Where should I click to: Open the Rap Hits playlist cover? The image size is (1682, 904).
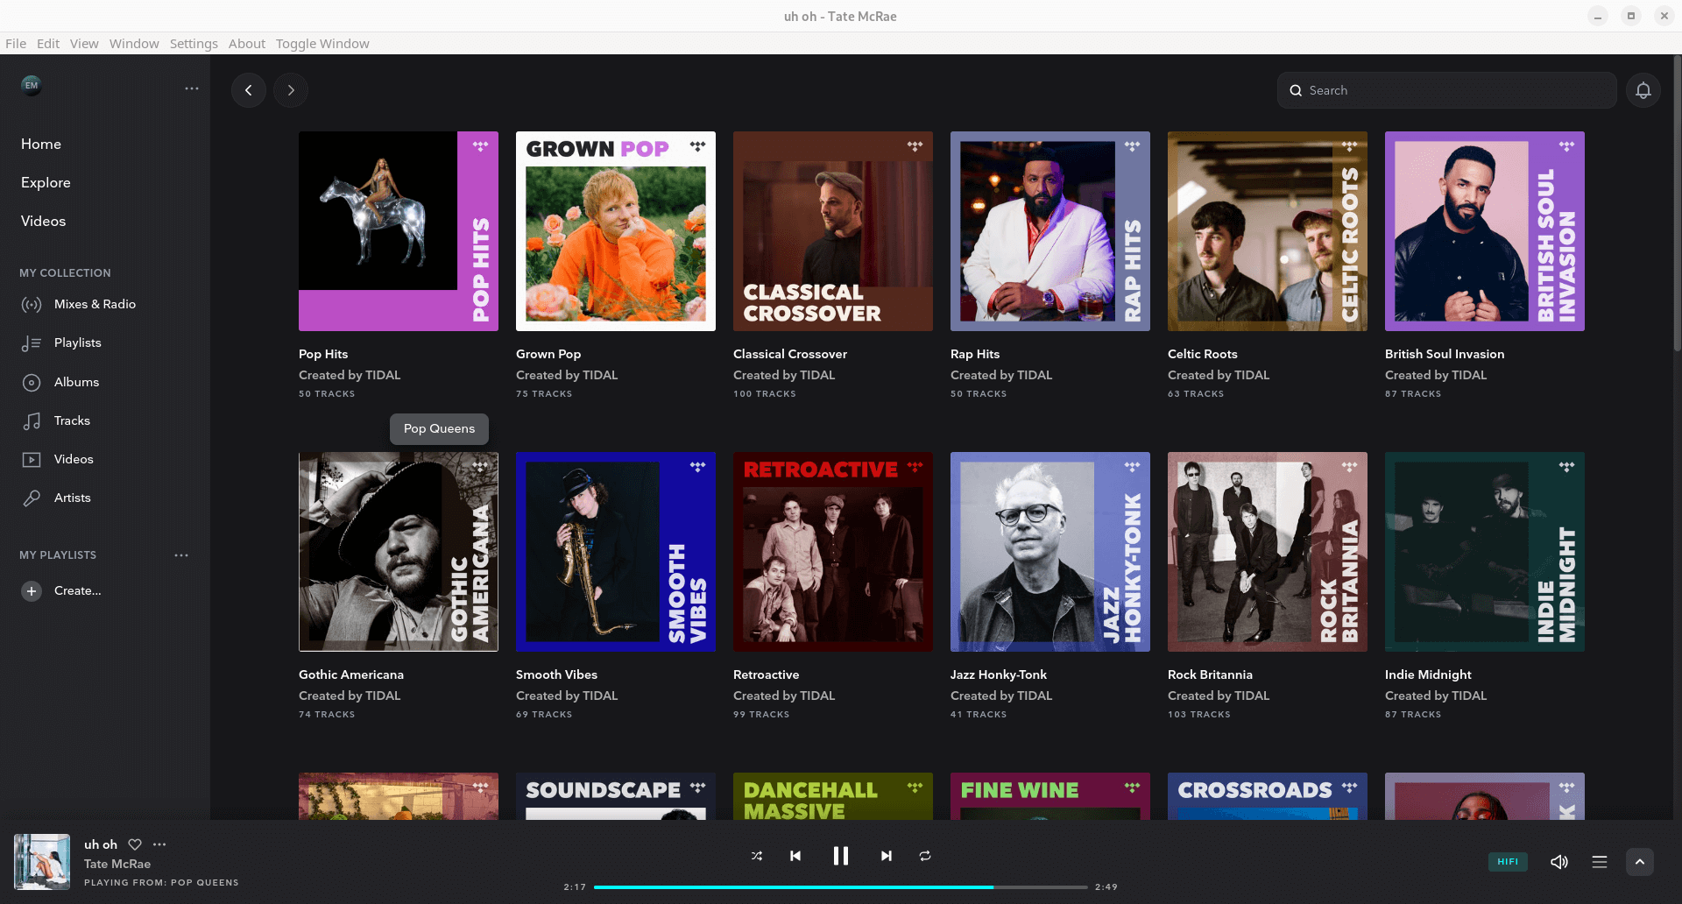(x=1050, y=231)
